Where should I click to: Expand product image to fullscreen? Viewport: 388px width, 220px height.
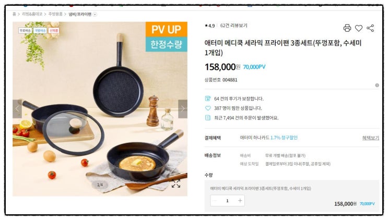[x=176, y=184]
